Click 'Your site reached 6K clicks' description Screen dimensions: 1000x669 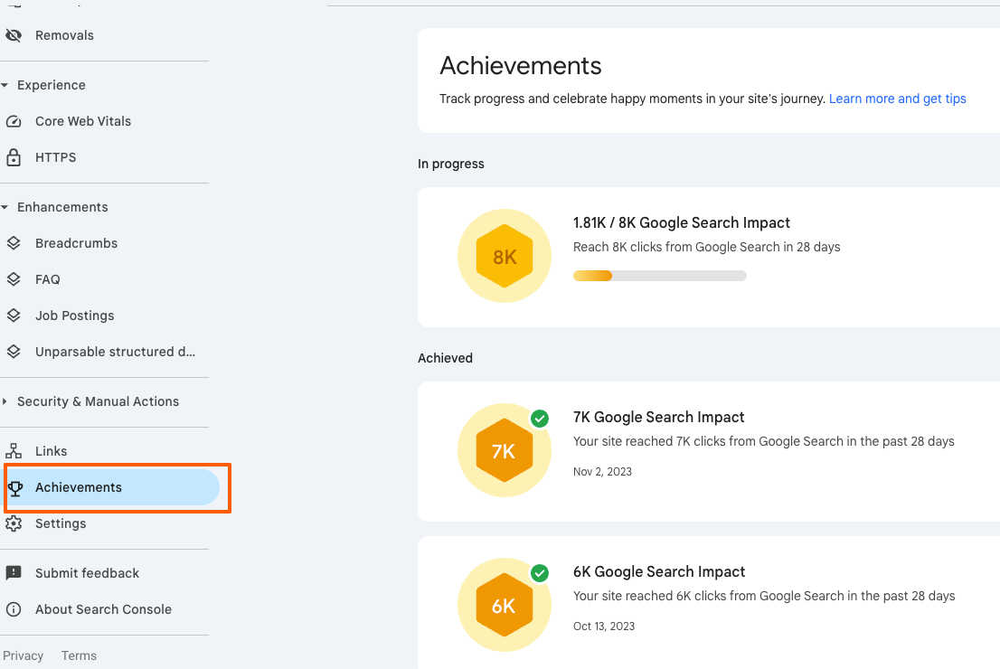click(764, 596)
